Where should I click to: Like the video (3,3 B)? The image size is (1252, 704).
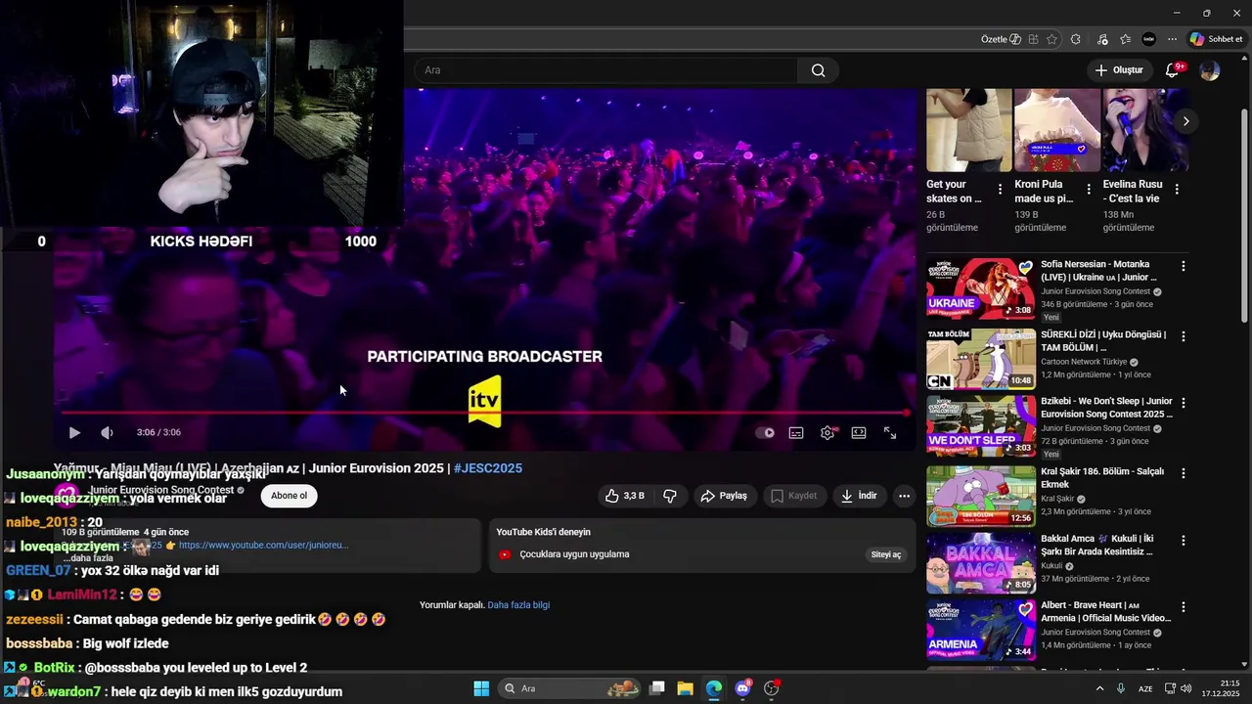[x=624, y=496]
